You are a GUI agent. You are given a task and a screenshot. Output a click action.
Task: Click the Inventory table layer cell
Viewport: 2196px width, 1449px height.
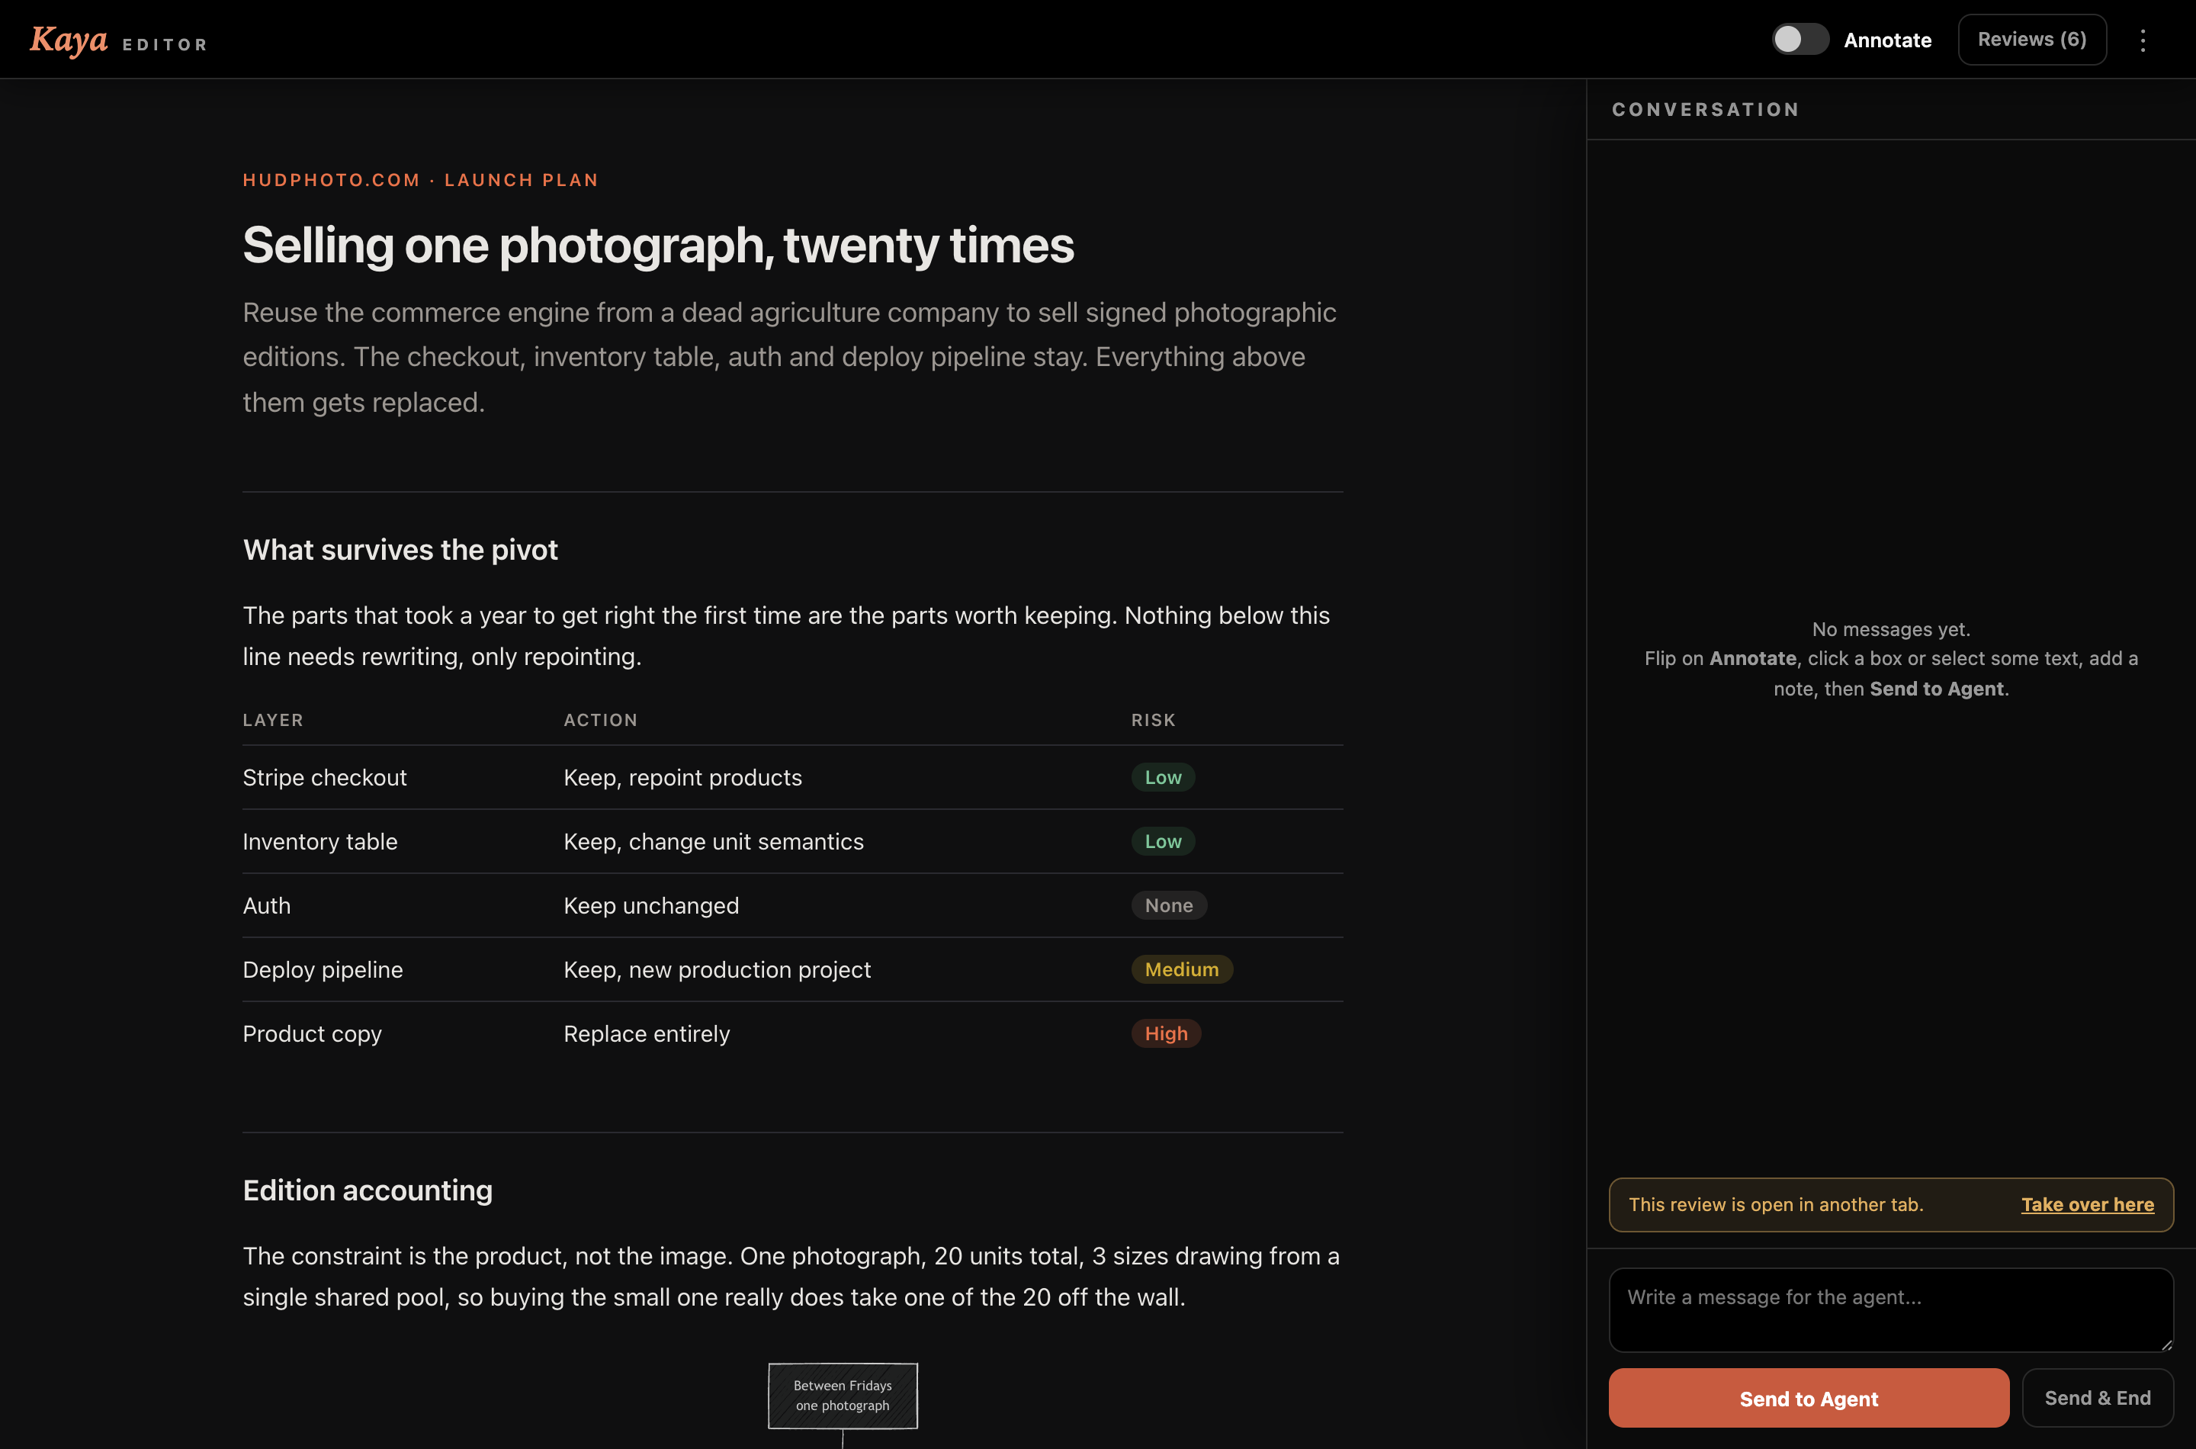click(x=319, y=841)
